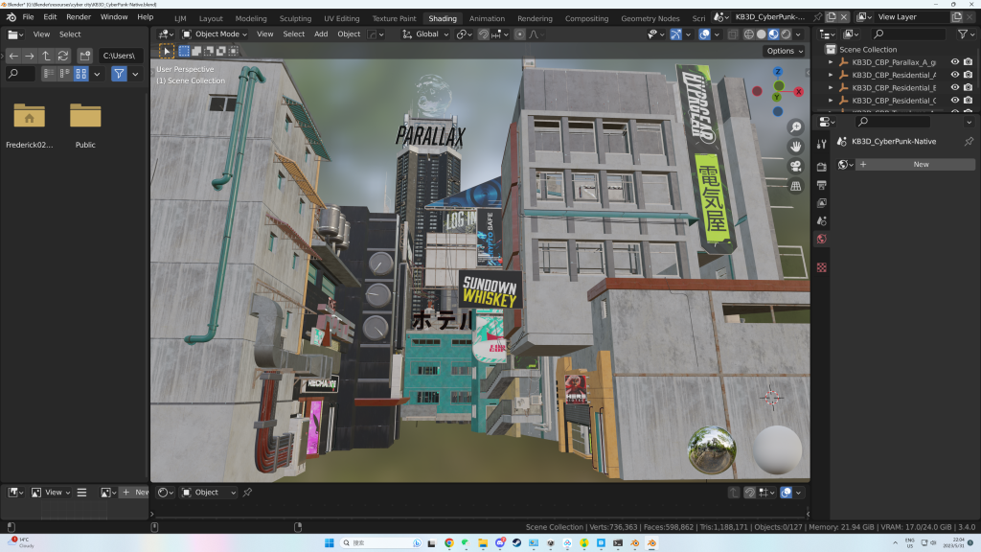
Task: Open the viewport Add menu
Action: pos(321,34)
